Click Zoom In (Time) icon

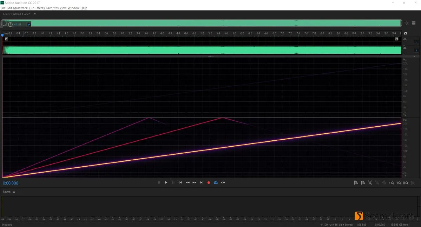370,183
